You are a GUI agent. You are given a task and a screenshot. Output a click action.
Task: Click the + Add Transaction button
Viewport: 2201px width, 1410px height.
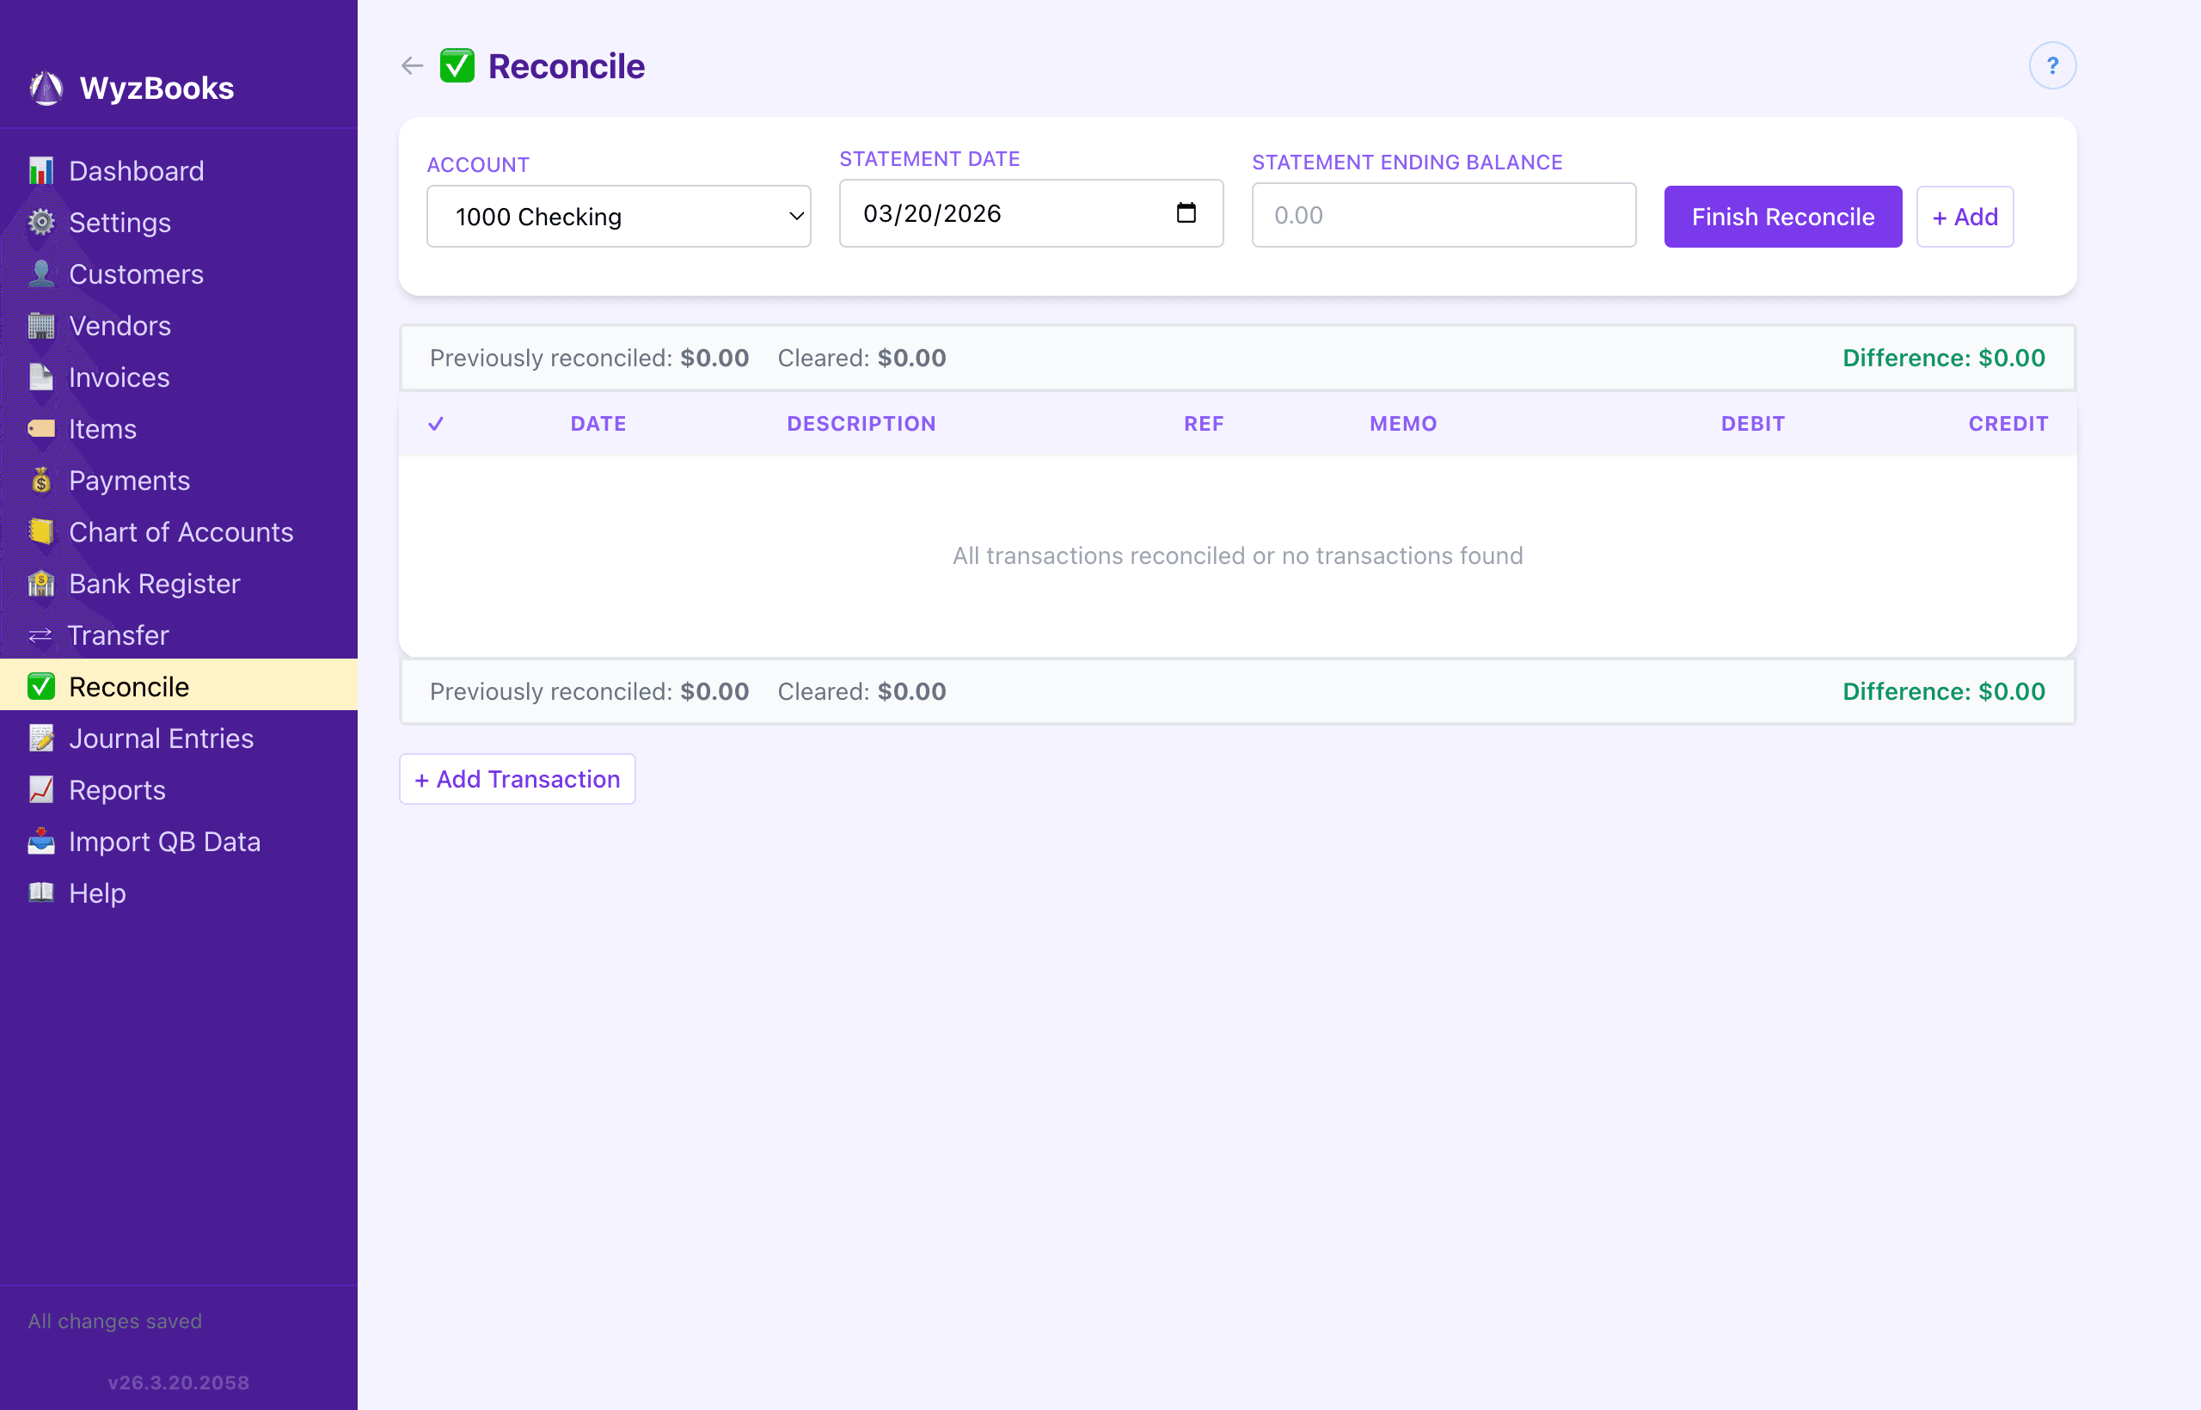click(517, 778)
